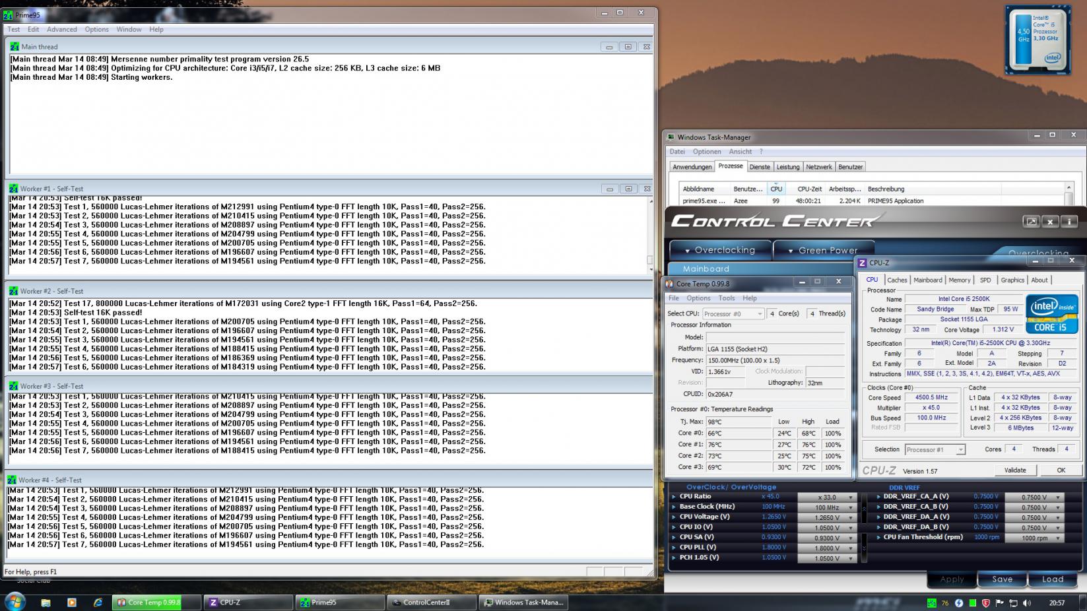Launch Windows Media Player taskbar icon

coord(72,602)
